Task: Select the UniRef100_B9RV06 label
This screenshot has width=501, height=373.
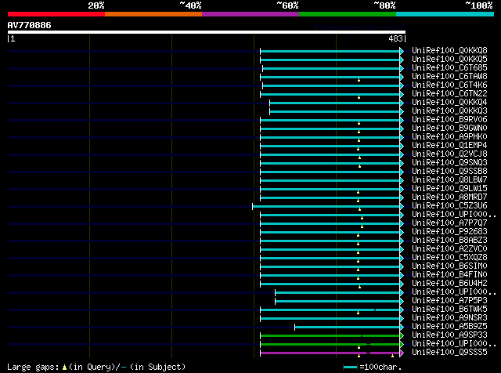Action: [x=449, y=120]
